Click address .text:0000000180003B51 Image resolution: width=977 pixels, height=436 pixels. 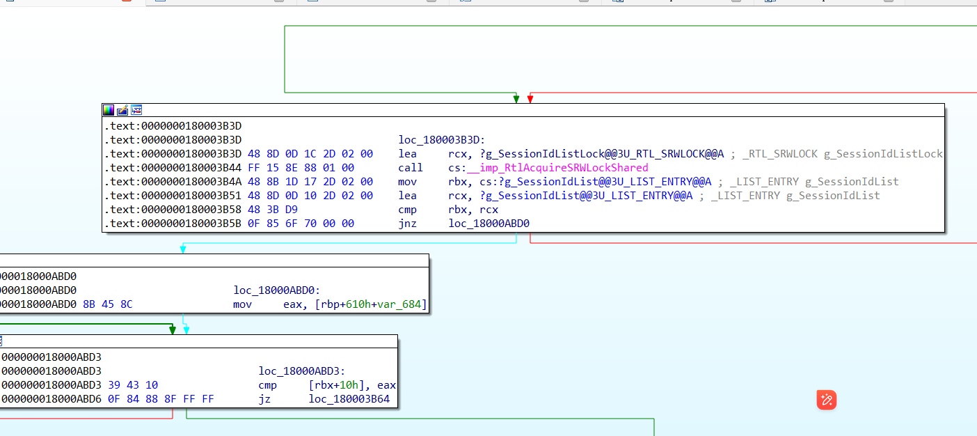[x=173, y=196]
